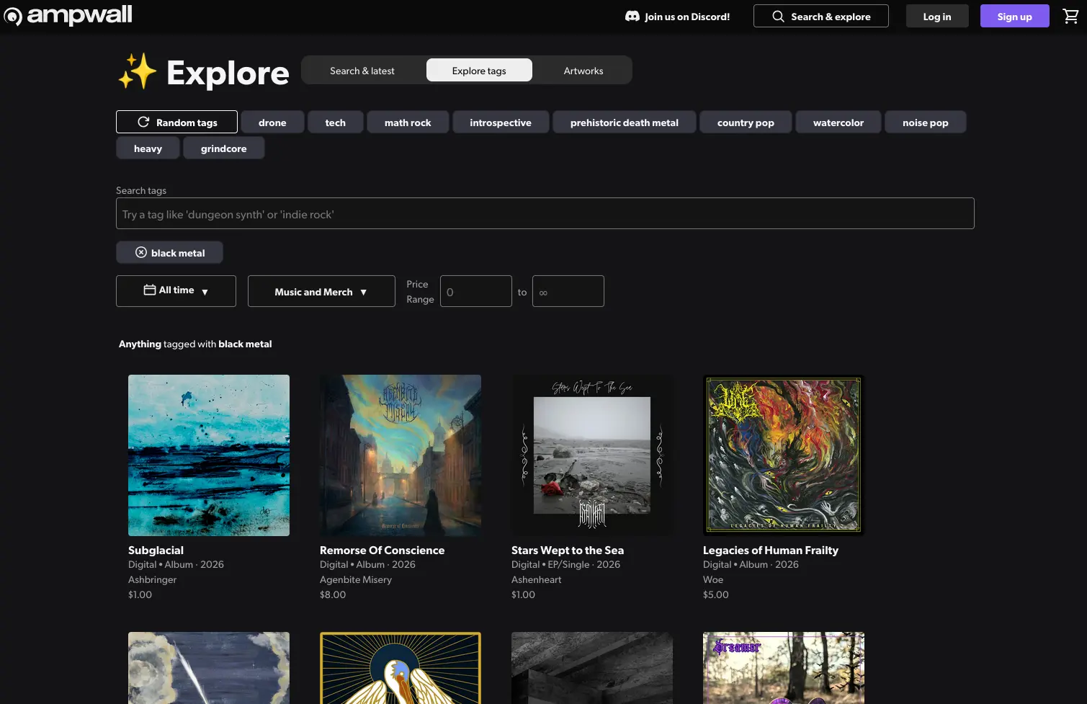
Task: Remove the black metal tag filter
Action: pos(141,253)
